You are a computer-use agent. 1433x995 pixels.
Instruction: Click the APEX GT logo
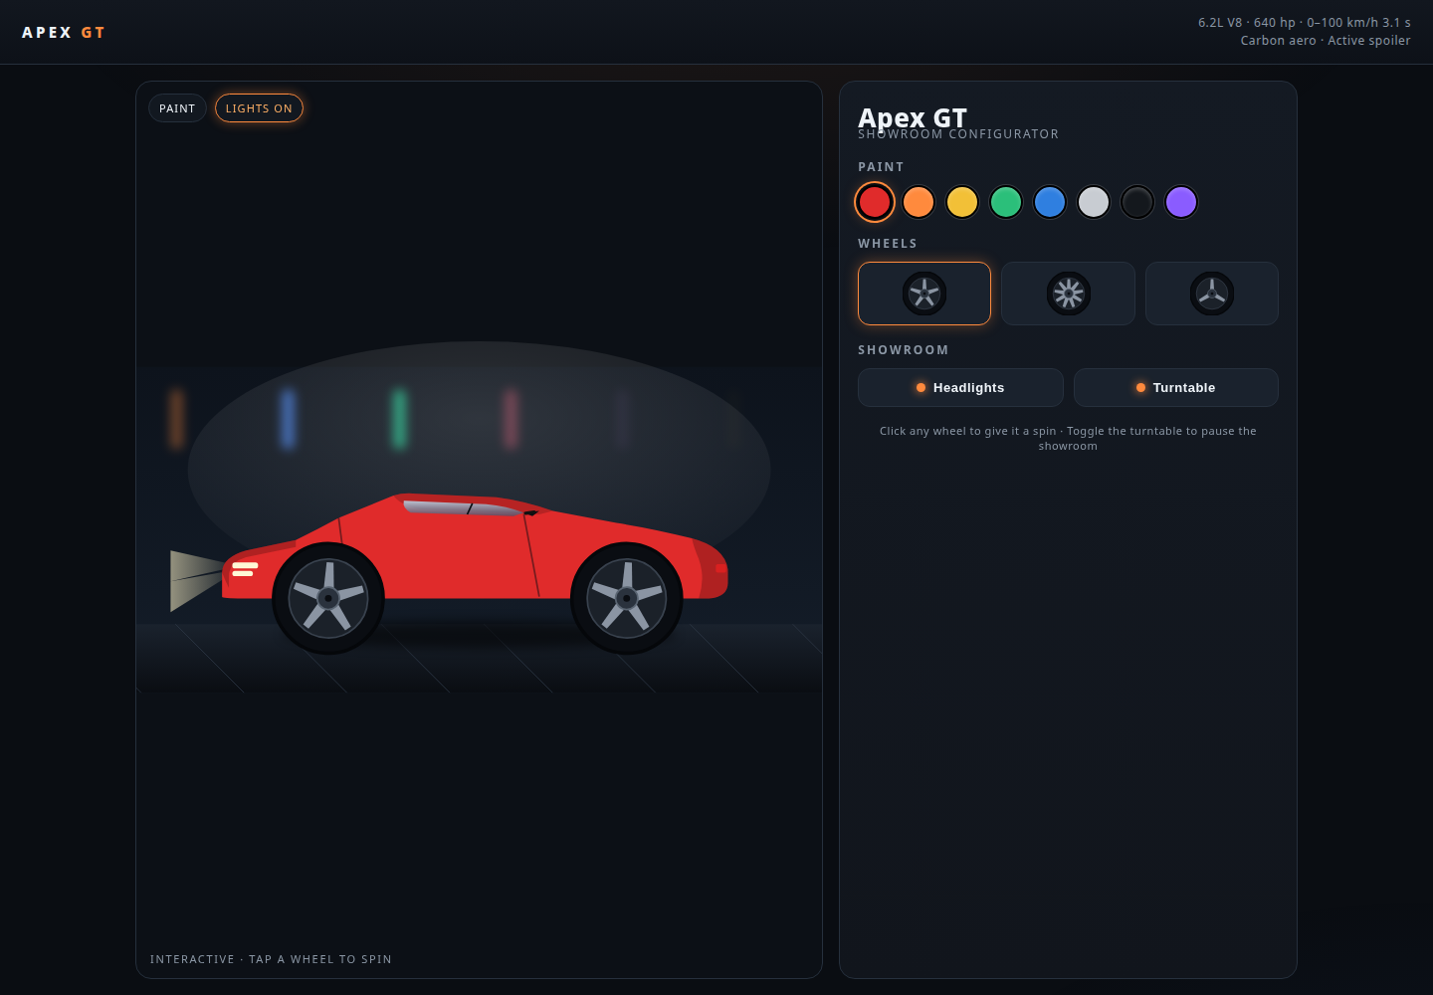[64, 33]
